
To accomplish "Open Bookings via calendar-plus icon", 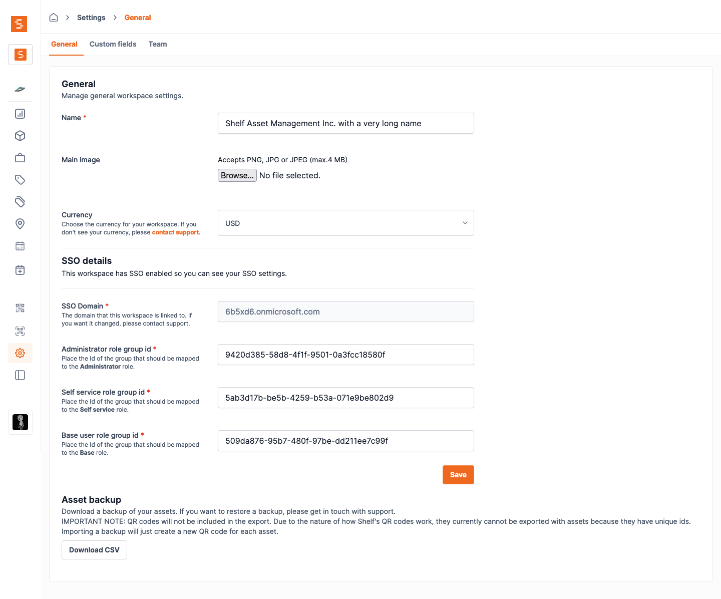I will coord(20,270).
